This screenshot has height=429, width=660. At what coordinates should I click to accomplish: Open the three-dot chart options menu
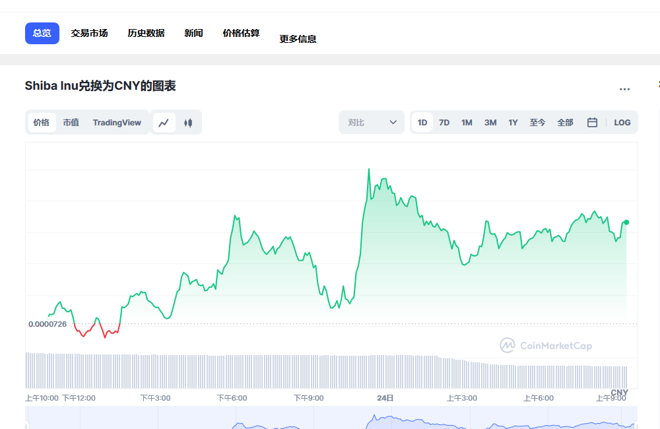[624, 89]
